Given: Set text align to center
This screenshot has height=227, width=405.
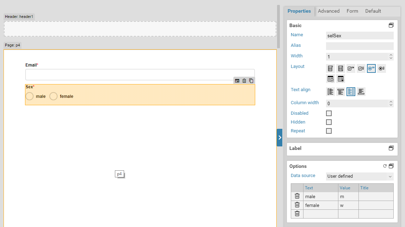Looking at the screenshot, I should tap(340, 92).
